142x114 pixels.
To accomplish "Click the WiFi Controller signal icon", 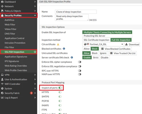I will click(2, 84).
